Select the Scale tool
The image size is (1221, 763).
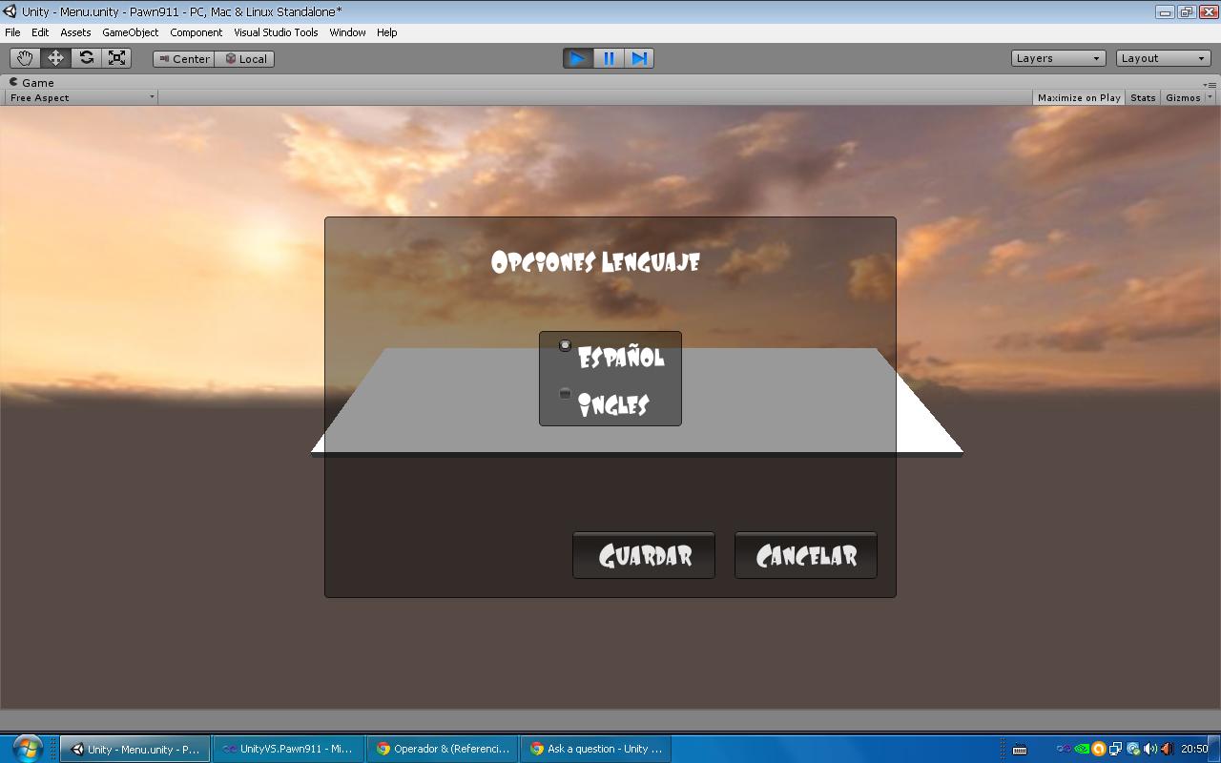click(x=116, y=57)
